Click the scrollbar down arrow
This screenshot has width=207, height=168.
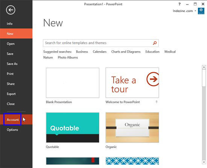coord(204,162)
